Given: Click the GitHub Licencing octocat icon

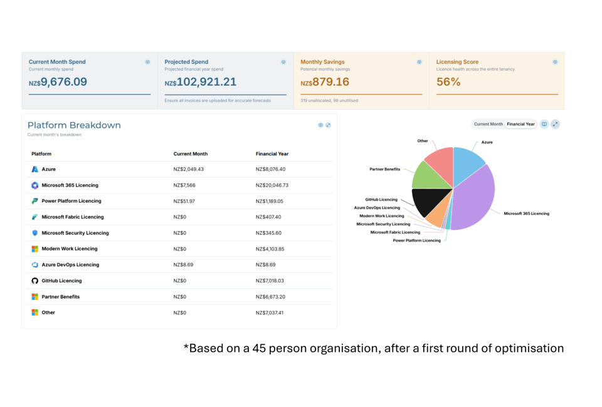Looking at the screenshot, I should tap(35, 281).
